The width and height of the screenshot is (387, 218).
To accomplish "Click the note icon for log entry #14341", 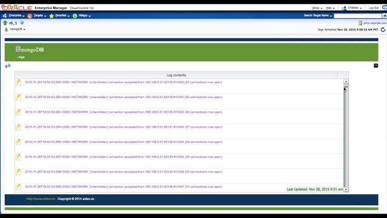I will point(19,97).
